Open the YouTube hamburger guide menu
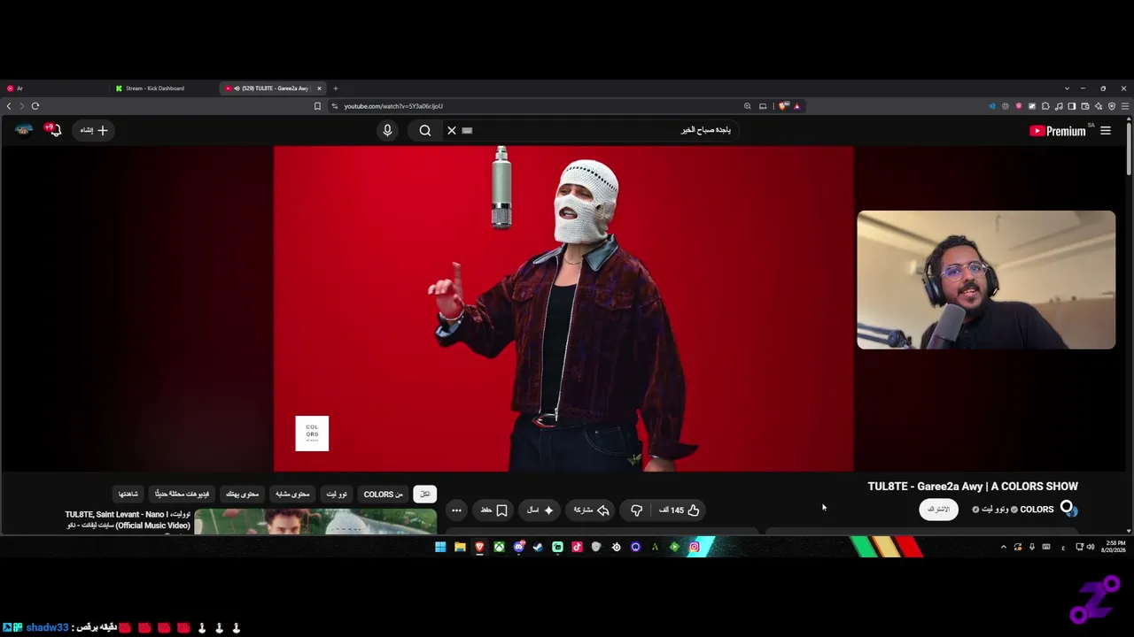Viewport: 1134px width, 637px height. pos(1106,131)
